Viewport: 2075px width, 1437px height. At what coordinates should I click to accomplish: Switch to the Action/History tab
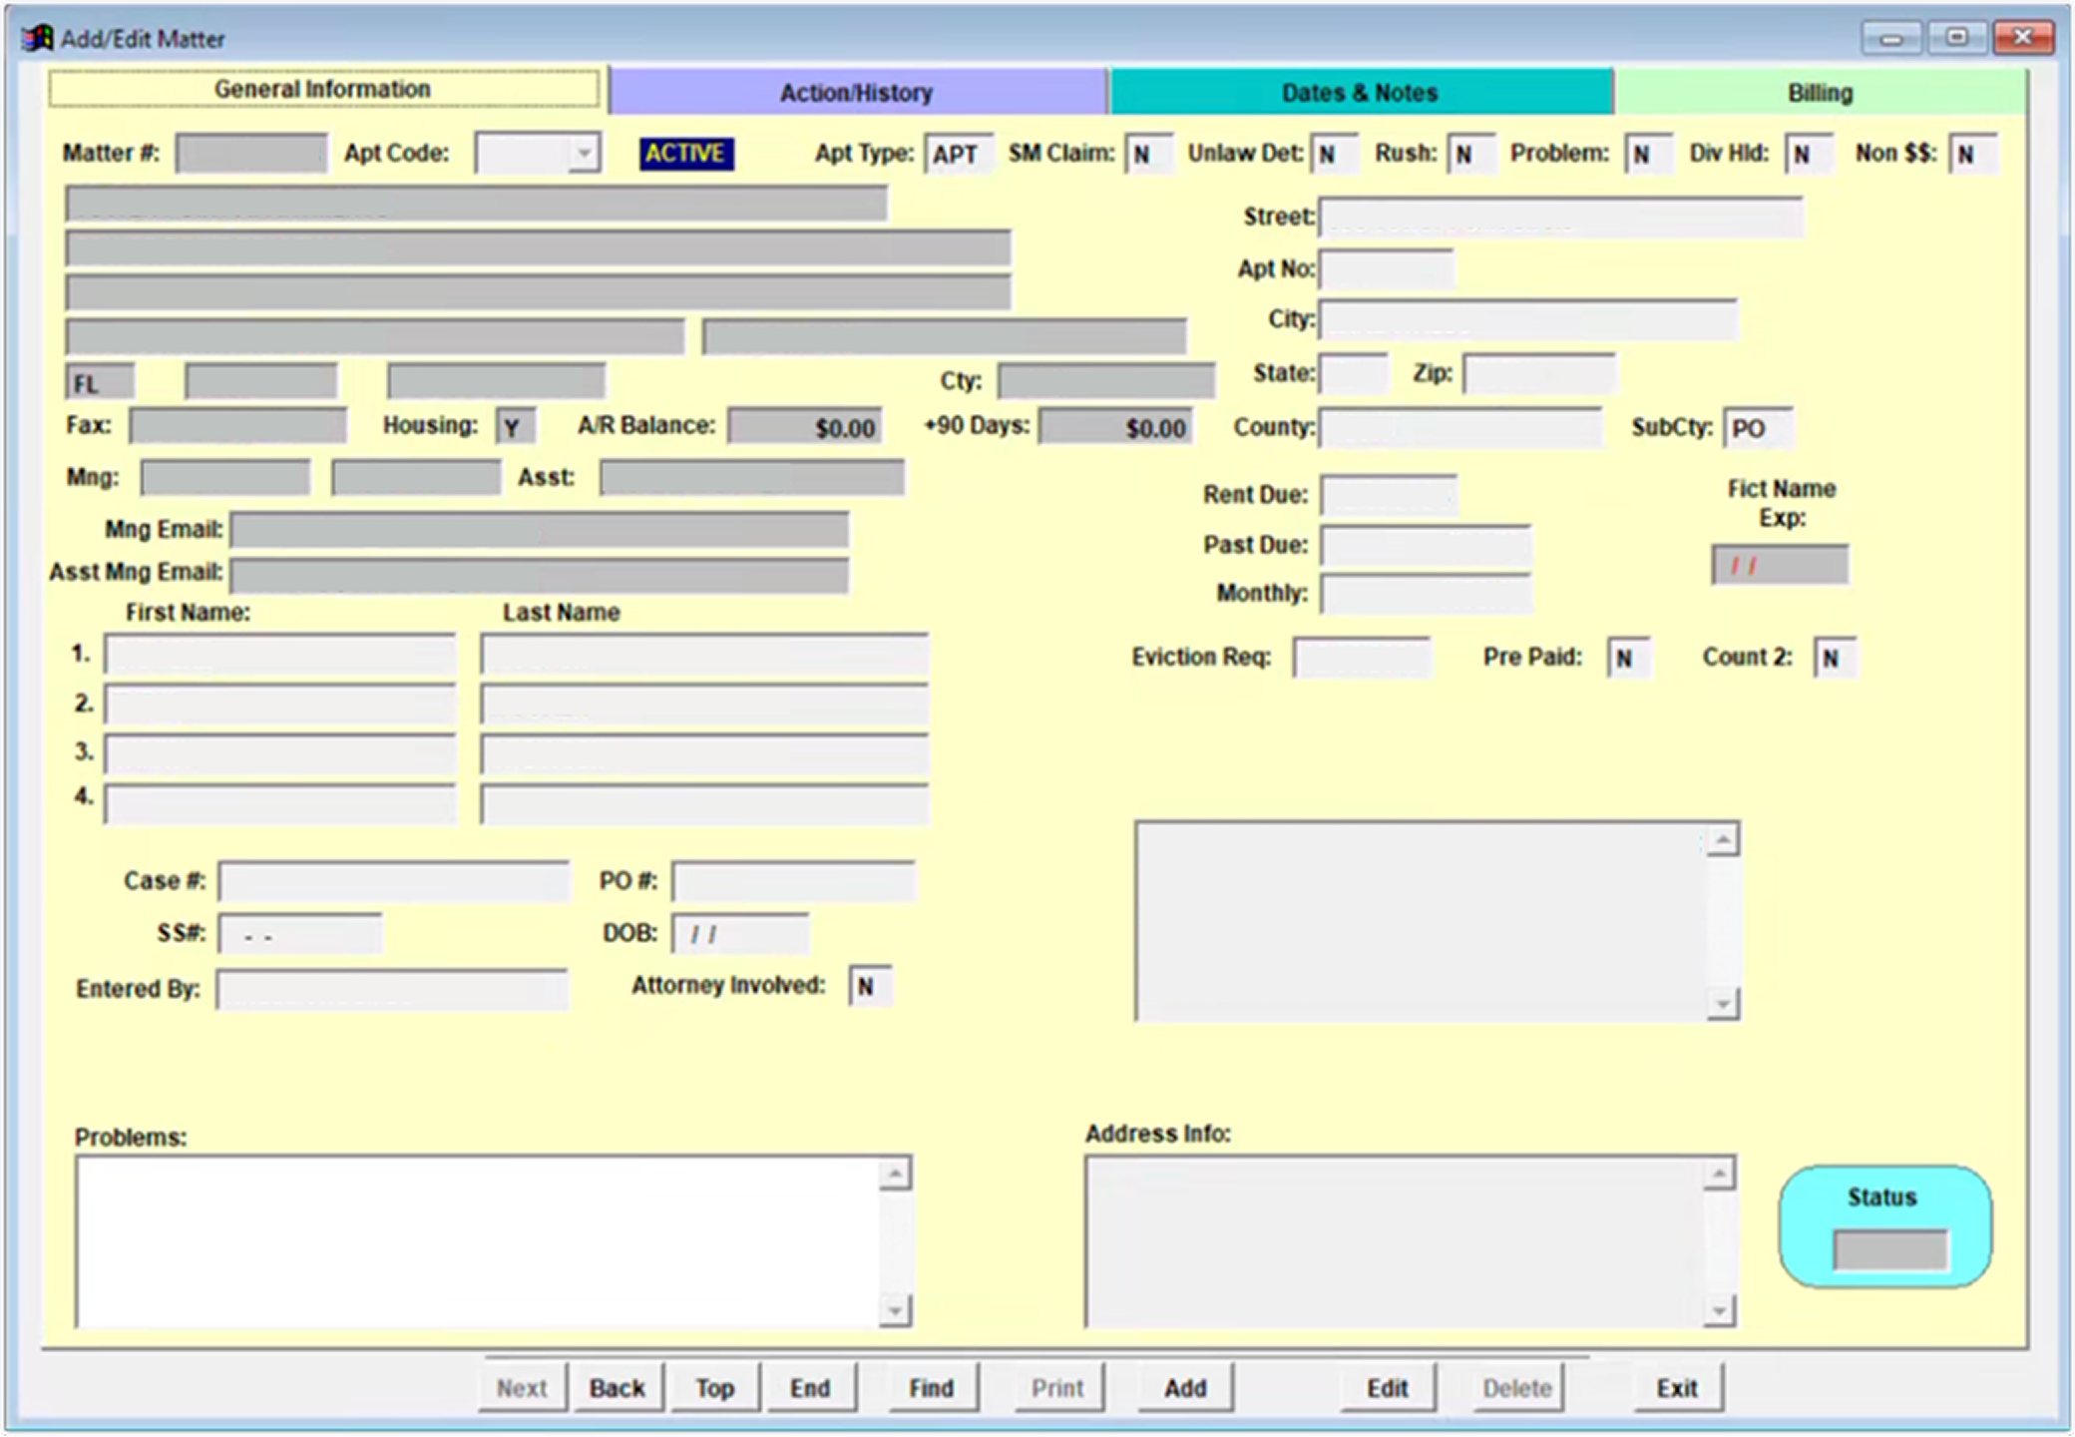[856, 91]
